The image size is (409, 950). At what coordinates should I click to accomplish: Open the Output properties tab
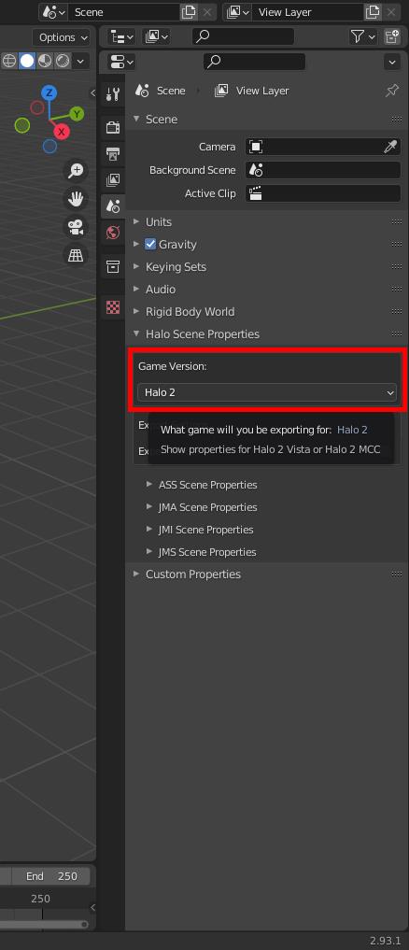pos(113,153)
